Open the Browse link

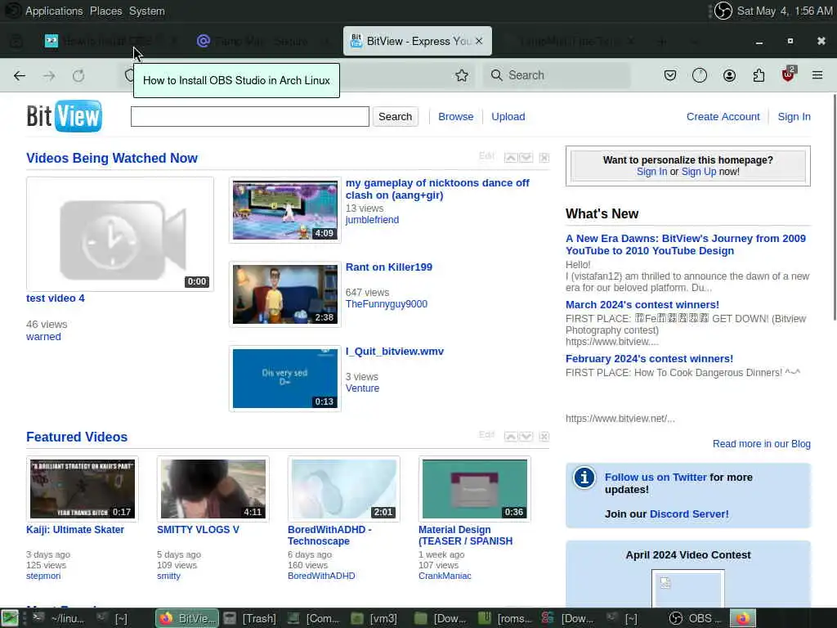(x=456, y=116)
